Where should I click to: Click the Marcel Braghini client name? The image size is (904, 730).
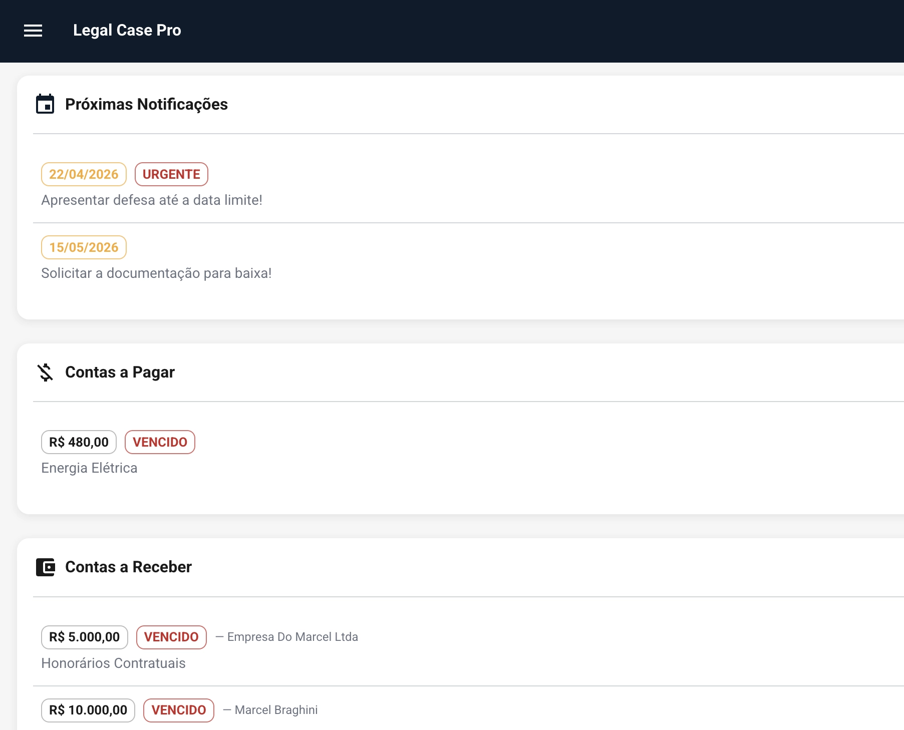pyautogui.click(x=276, y=710)
